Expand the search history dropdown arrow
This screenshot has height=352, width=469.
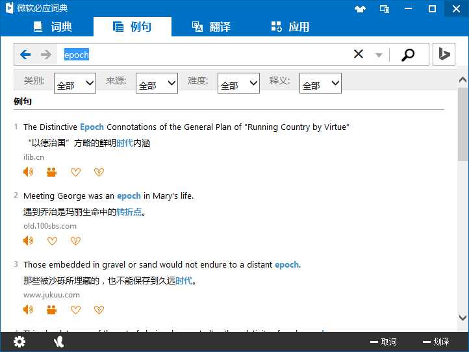pos(379,55)
